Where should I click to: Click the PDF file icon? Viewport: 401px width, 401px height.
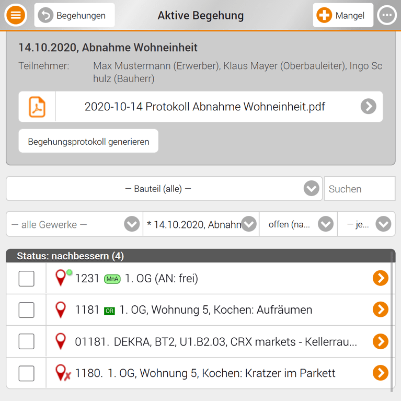pyautogui.click(x=37, y=107)
